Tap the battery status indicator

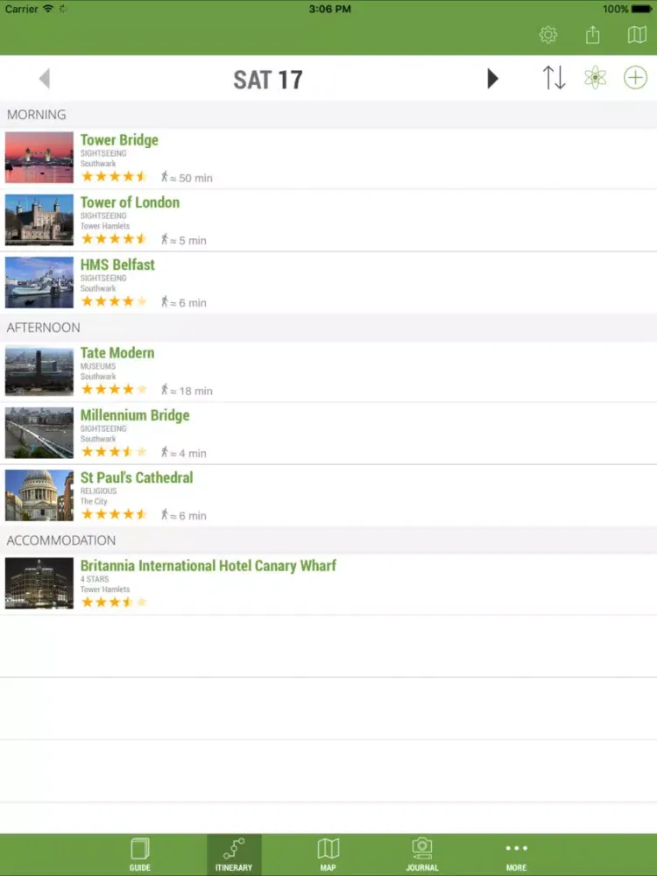pos(641,9)
